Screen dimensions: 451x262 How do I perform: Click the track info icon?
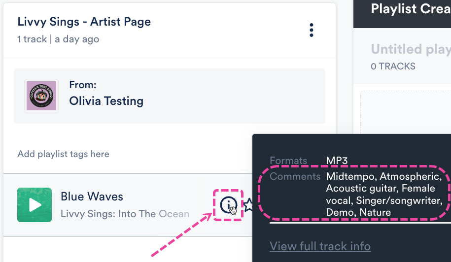tap(228, 205)
